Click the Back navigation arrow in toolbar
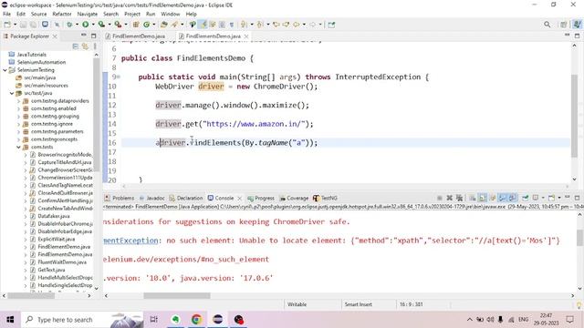This screenshot has height=328, width=584. point(296,25)
